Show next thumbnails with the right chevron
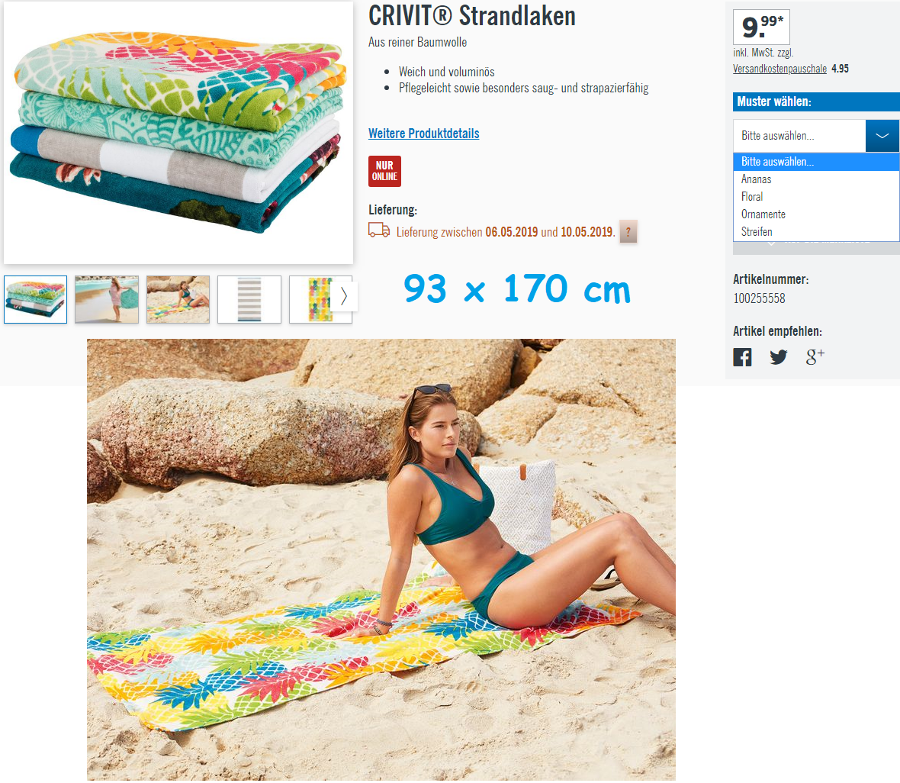This screenshot has height=783, width=900. coord(344,296)
